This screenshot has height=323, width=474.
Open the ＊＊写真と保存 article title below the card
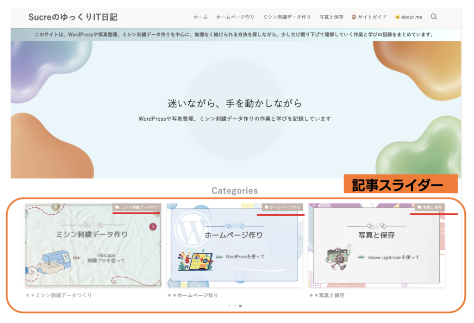tap(327, 295)
